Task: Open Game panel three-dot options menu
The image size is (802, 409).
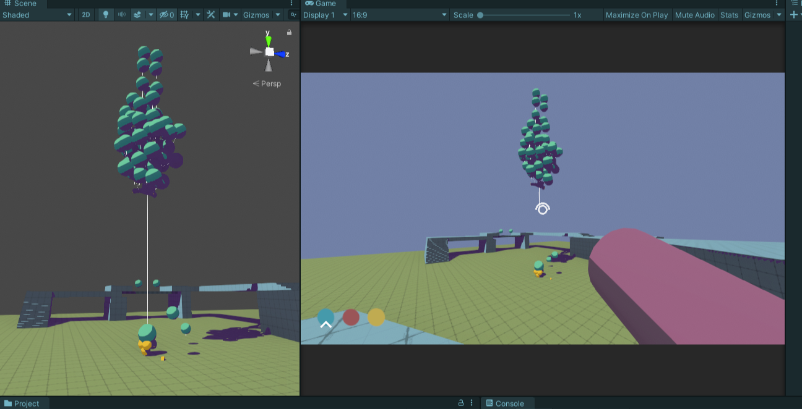Action: point(777,3)
